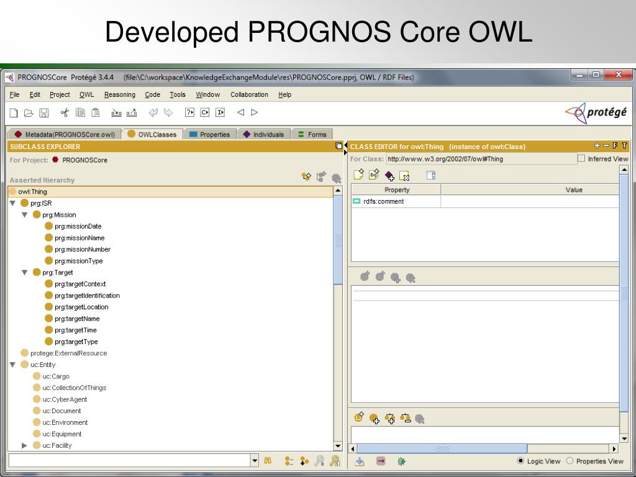
Task: Select the Logic View radio button
Action: [x=520, y=461]
